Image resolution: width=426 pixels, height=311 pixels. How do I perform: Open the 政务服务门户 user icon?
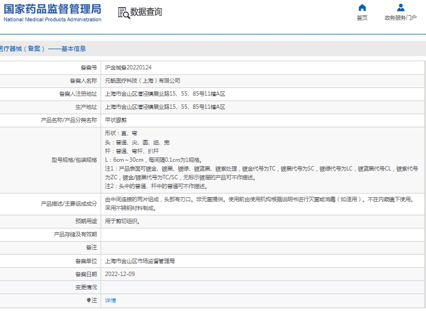pyautogui.click(x=401, y=8)
